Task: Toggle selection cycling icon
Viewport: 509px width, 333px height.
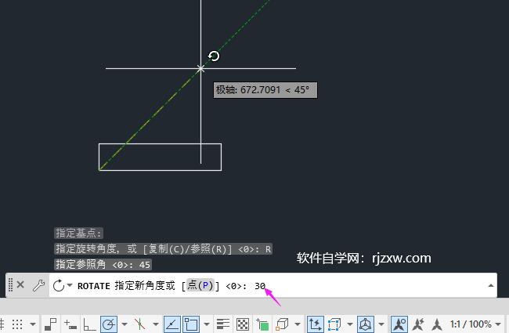Action: point(262,324)
